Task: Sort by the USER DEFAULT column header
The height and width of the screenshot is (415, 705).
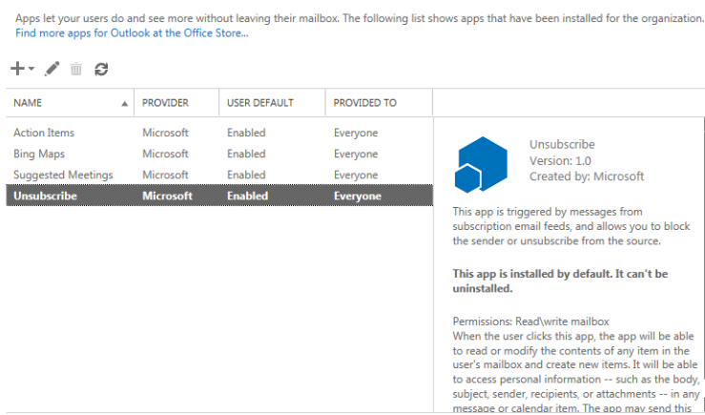Action: coord(260,103)
